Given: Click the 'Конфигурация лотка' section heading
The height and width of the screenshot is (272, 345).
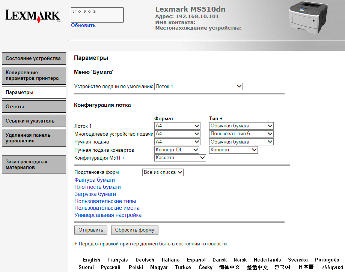Looking at the screenshot, I should [102, 105].
